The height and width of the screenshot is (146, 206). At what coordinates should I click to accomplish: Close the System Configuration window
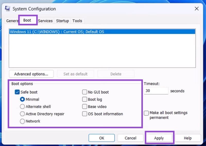pos(196,9)
